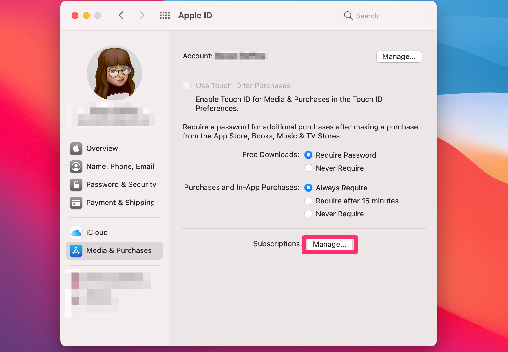Click the Account Manage button
508x352 pixels.
[399, 56]
